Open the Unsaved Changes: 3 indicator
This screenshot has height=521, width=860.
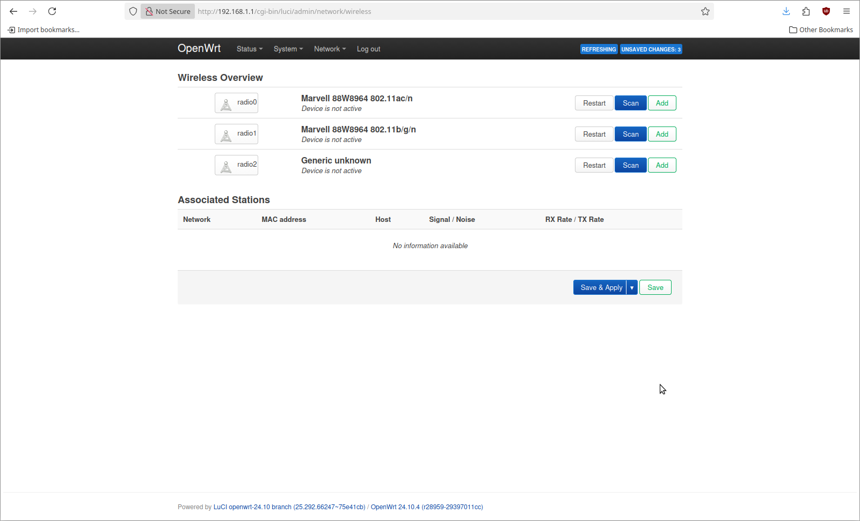click(651, 49)
